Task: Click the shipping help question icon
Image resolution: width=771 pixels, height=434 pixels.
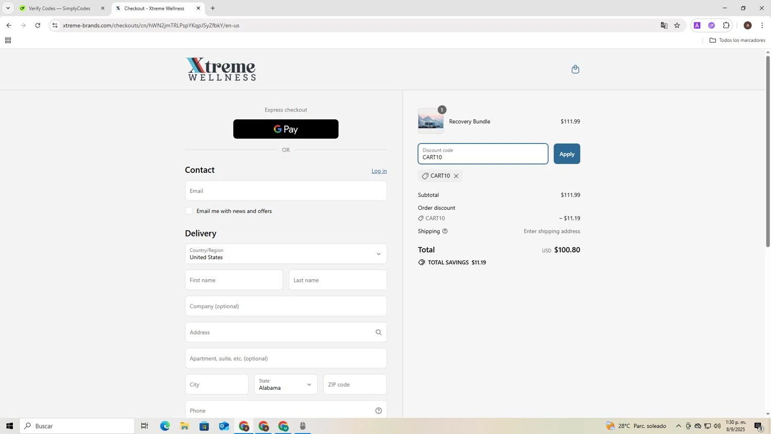Action: coord(445,231)
